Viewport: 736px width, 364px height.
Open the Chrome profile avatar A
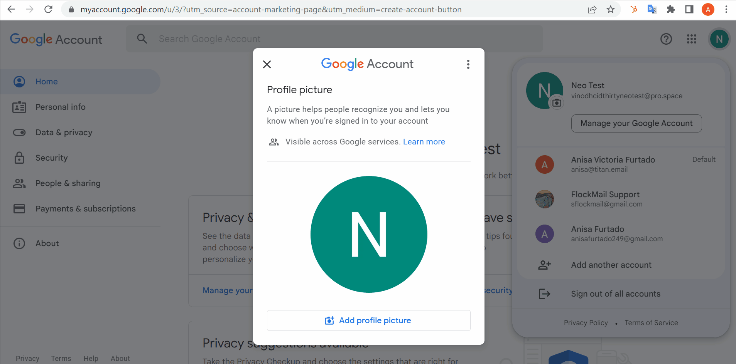pos(708,10)
